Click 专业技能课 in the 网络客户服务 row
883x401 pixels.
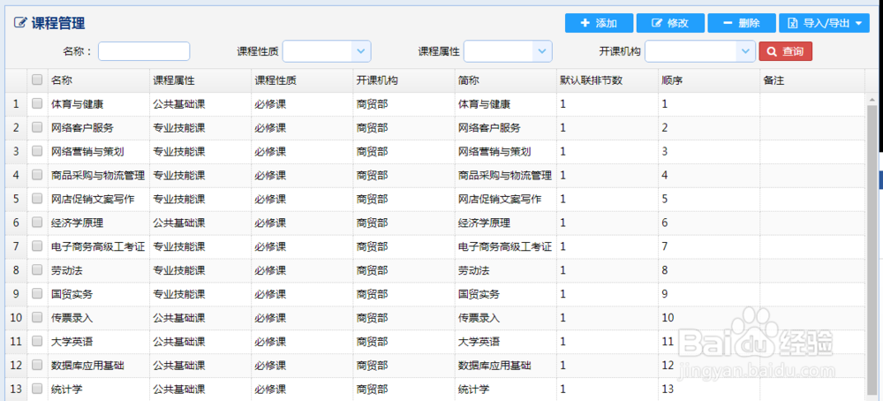[179, 128]
